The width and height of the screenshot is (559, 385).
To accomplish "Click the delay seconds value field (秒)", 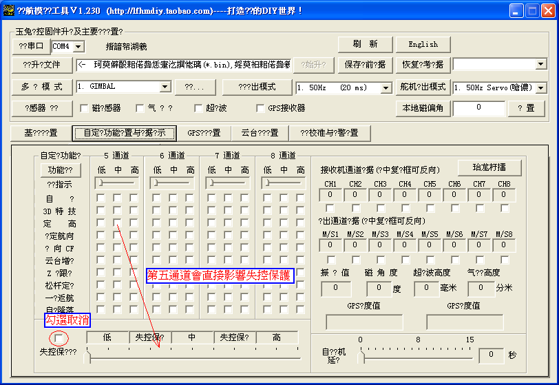I will (492, 355).
